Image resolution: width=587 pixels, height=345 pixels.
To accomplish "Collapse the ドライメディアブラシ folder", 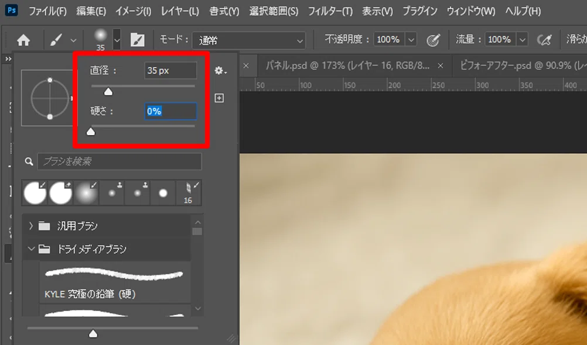I will tap(31, 249).
